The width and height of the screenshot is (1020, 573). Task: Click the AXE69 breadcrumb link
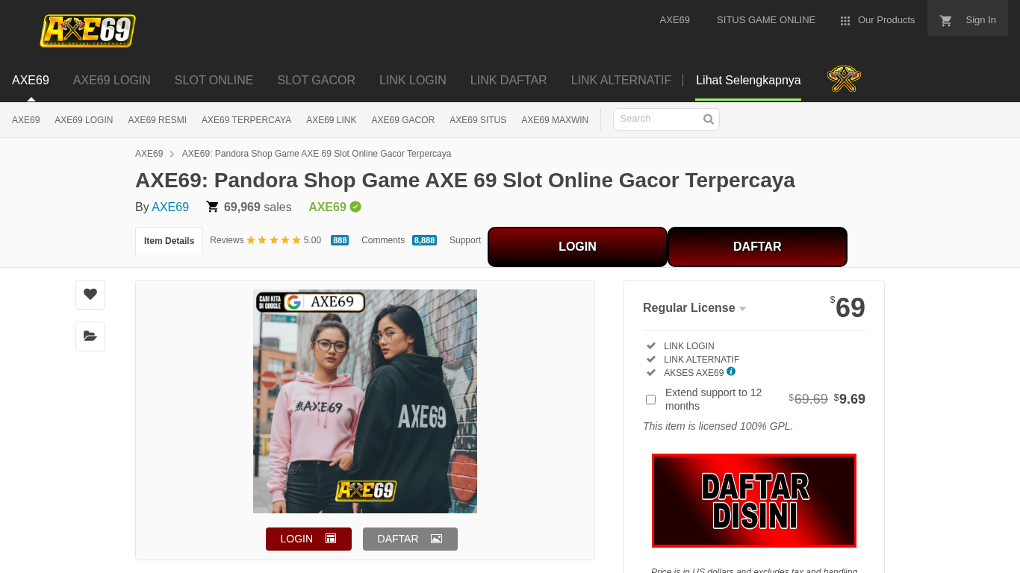point(149,154)
